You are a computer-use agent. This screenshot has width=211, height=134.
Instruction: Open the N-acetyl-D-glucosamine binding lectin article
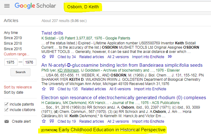click(122, 65)
